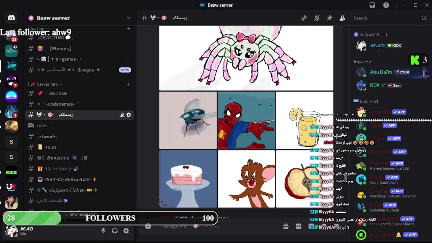Click the NEW badge on designs channel
The height and width of the screenshot is (243, 432).
(125, 70)
